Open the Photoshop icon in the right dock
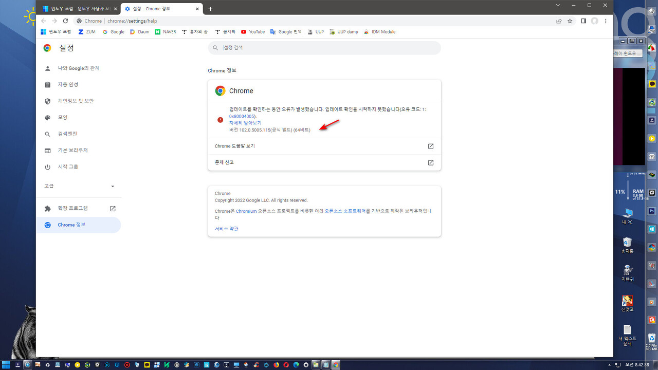The image size is (658, 370). pyautogui.click(x=652, y=211)
